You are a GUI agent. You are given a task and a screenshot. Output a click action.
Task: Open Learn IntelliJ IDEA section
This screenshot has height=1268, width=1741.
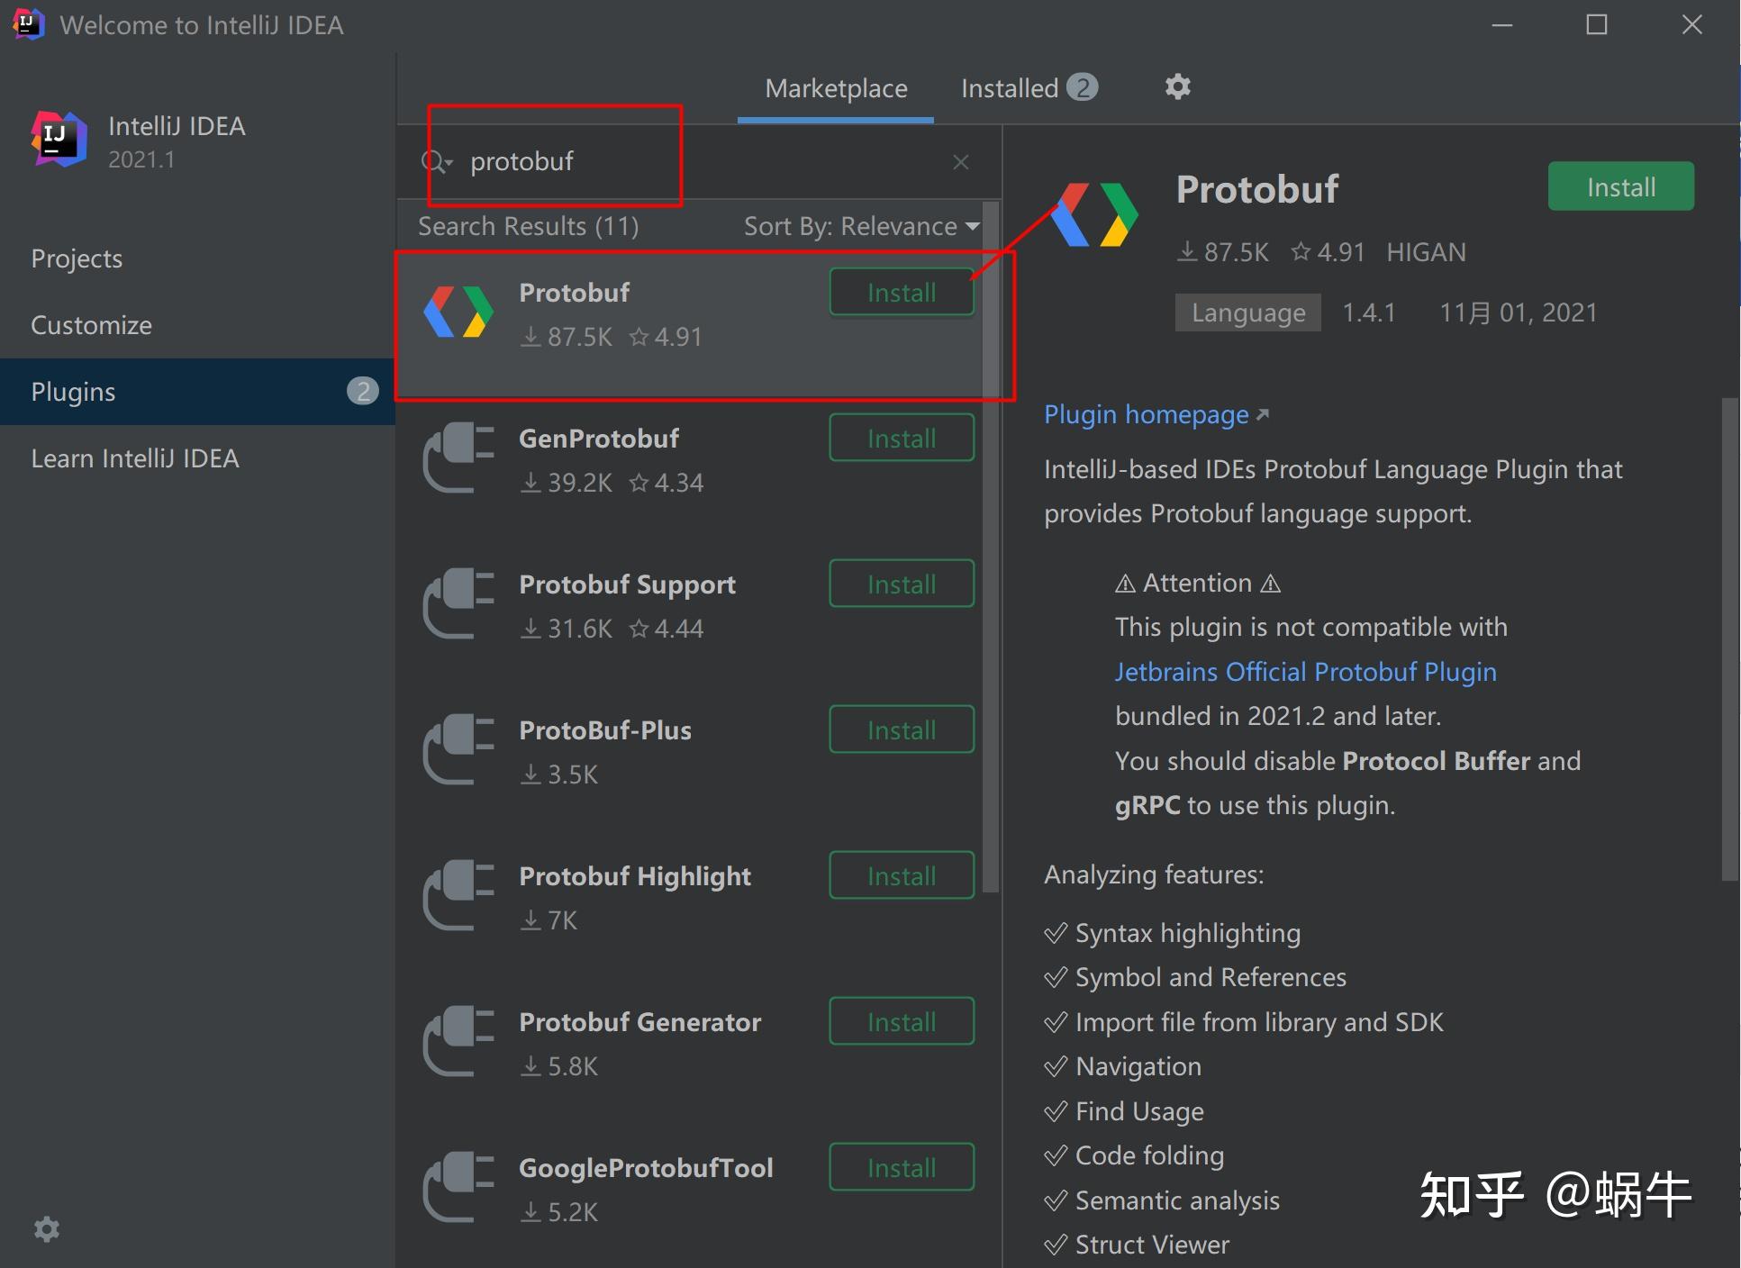(197, 458)
